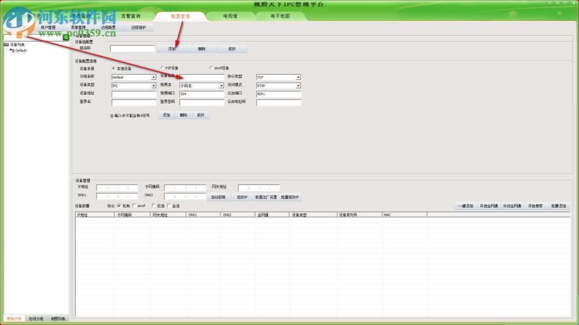Viewport: 579px width, 325px height.
Task: Focus the 设备名称 input field
Action: pyautogui.click(x=201, y=77)
